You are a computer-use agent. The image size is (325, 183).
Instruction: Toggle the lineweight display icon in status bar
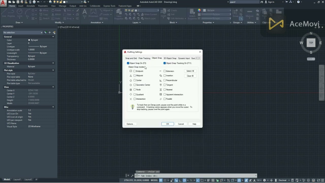[209, 180]
